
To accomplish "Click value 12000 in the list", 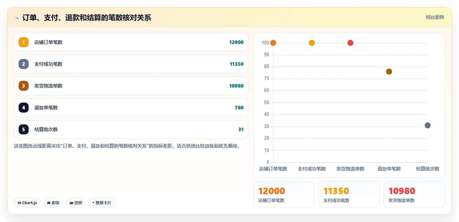I will click(x=236, y=42).
